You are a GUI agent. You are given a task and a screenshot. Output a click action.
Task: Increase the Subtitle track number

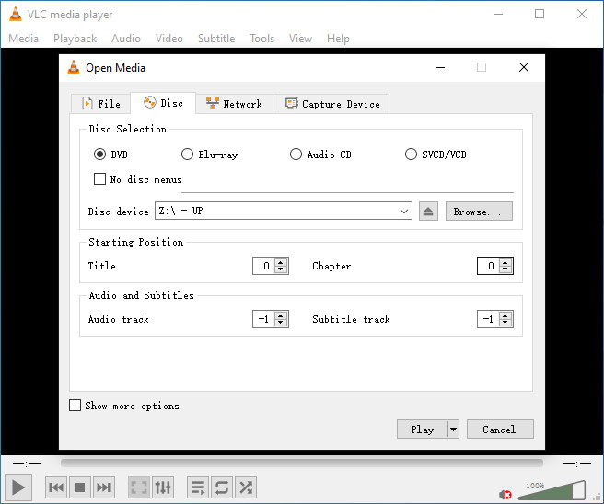pyautogui.click(x=505, y=315)
